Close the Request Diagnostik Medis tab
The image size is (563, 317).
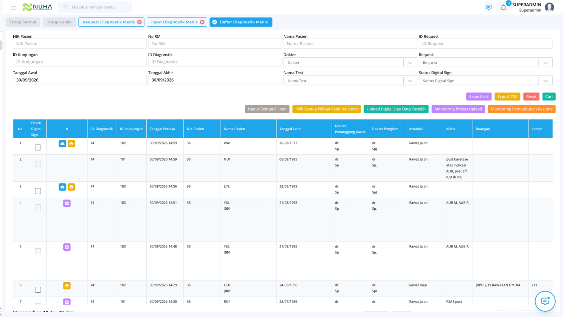click(139, 22)
